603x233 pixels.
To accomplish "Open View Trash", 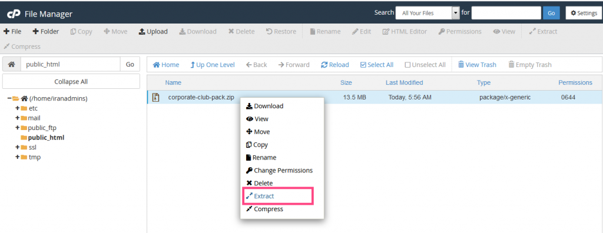I will click(x=477, y=65).
